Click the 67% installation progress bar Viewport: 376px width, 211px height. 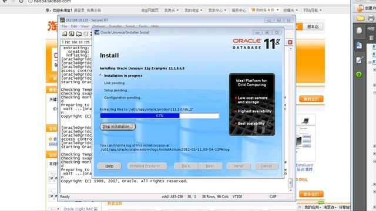(159, 115)
